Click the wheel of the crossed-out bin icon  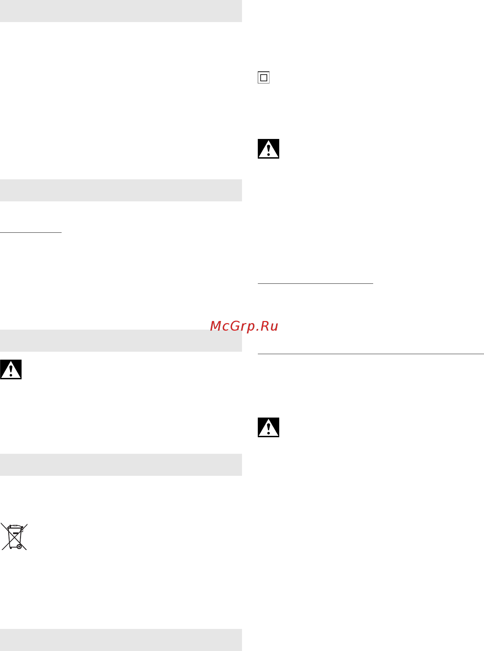click(x=19, y=547)
